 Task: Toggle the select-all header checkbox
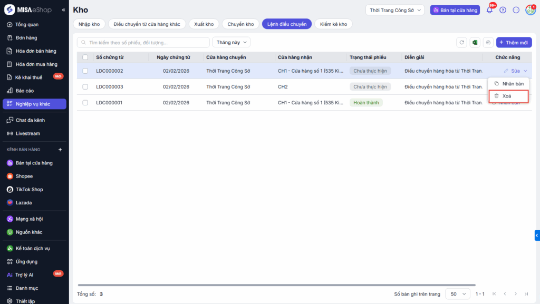point(85,57)
